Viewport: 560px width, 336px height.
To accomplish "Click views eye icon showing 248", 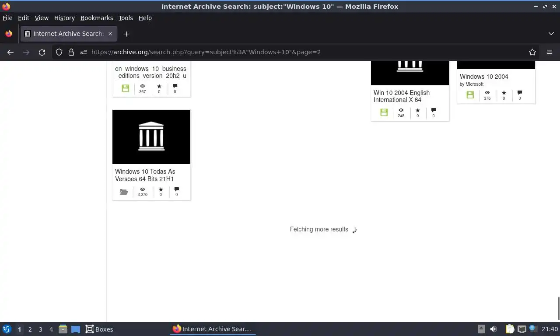I will (401, 111).
